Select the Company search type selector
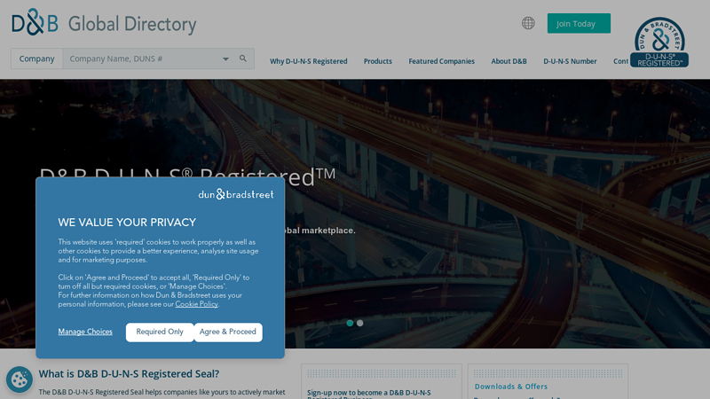The height and width of the screenshot is (399, 710). pos(36,59)
